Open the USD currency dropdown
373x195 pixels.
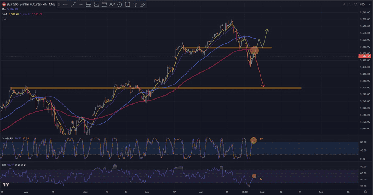[365, 4]
